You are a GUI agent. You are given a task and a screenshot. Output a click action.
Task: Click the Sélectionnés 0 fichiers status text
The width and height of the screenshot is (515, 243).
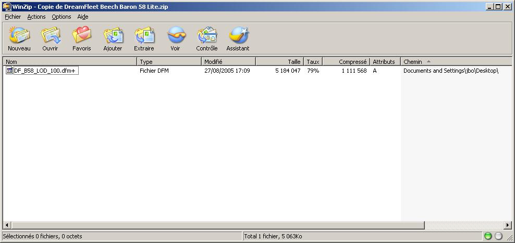[x=42, y=236]
